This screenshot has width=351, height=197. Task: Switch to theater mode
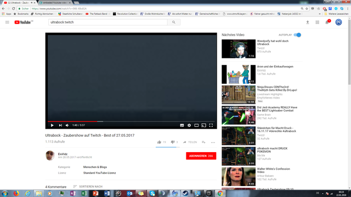pos(196,125)
